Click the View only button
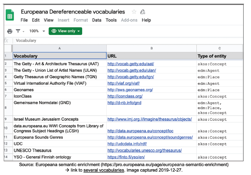251x175 pixels. pos(65,31)
